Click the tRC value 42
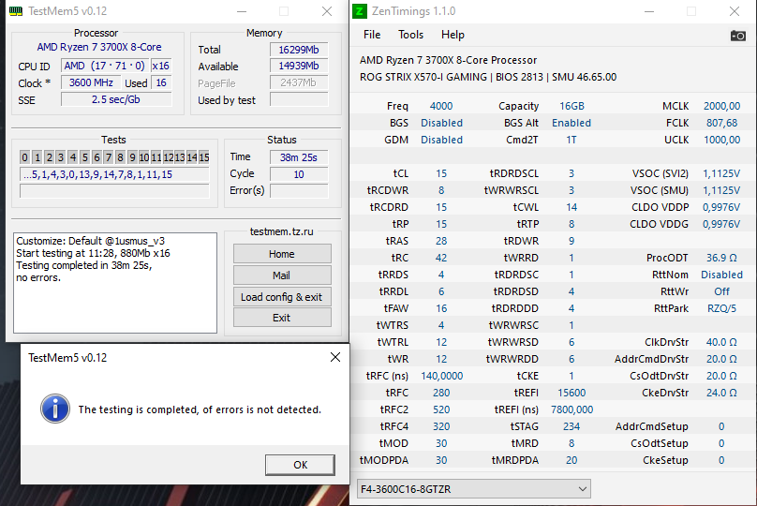 [441, 258]
